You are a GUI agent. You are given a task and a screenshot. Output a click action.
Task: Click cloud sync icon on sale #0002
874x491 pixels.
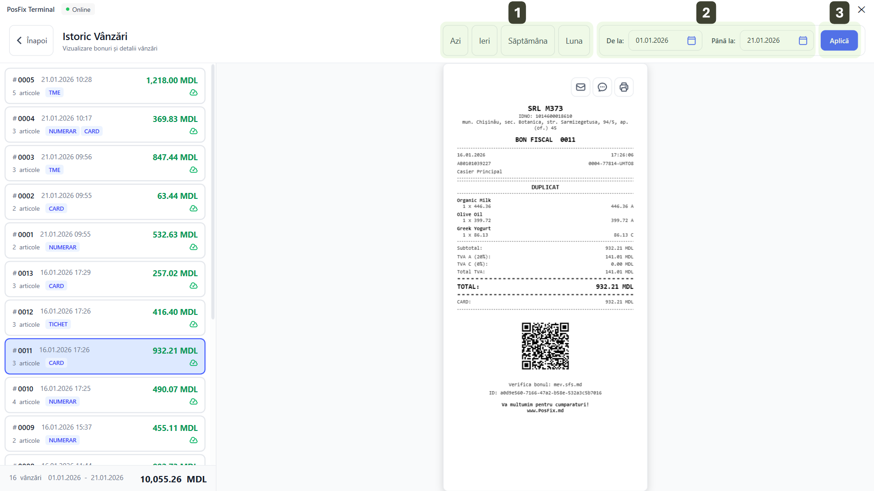coord(194,208)
